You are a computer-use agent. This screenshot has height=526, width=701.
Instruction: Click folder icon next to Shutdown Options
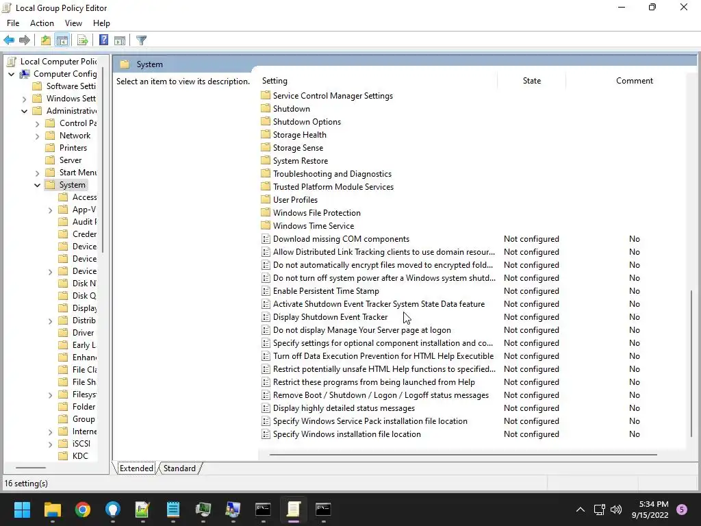pyautogui.click(x=266, y=122)
